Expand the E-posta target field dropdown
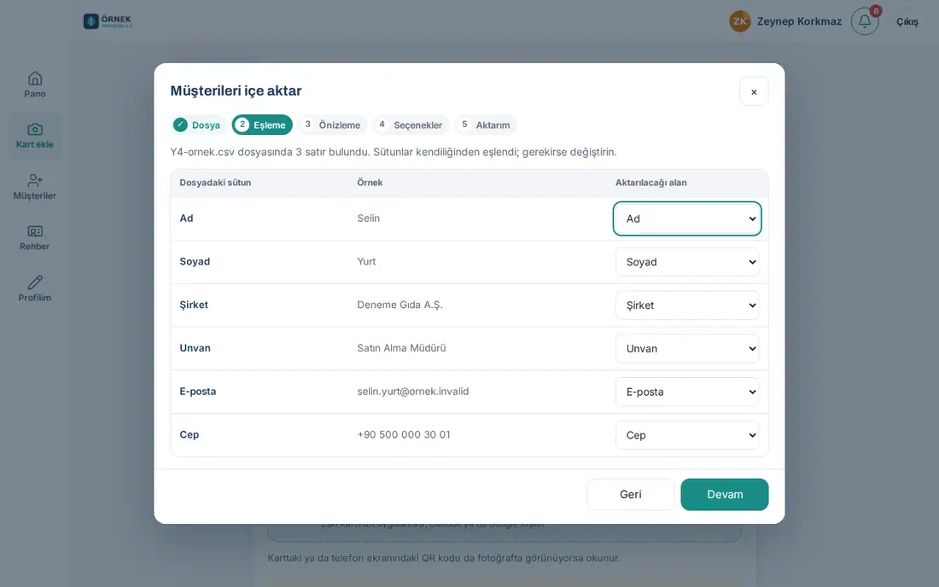The height and width of the screenshot is (587, 939). point(687,392)
